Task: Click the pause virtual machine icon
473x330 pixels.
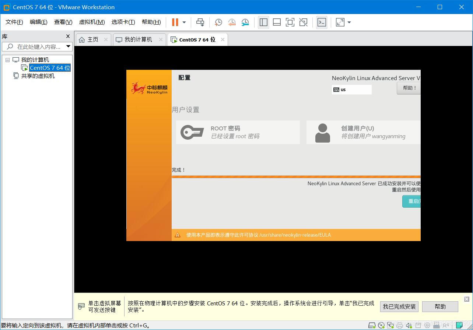Action: coord(175,22)
